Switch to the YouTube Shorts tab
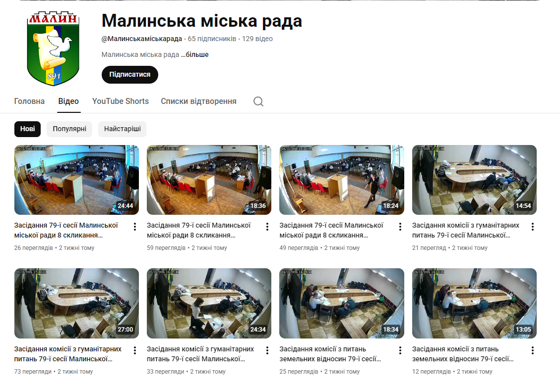 (x=121, y=101)
